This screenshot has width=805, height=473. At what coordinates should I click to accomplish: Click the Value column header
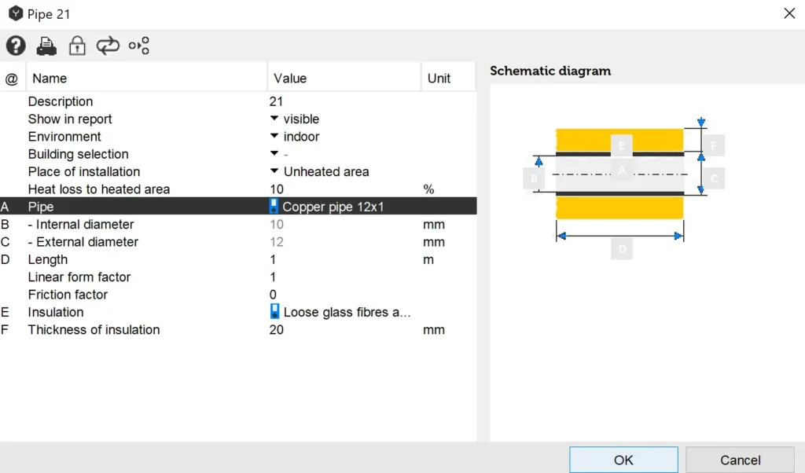(290, 79)
